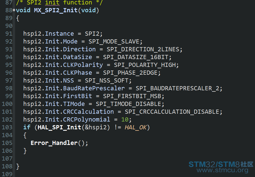Screen dimensions: 255x177
Task: Click the SPI_FIRSTBIT_MSB constant
Action: coord(132,96)
